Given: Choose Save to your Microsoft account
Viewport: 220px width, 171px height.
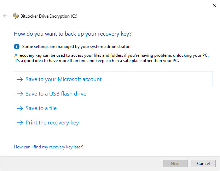Looking at the screenshot, I should point(64,79).
